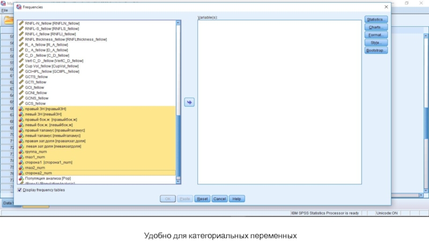Viewport: 429px width, 241px height.
Task: Select variable левая зат доля
Action: coord(53,146)
